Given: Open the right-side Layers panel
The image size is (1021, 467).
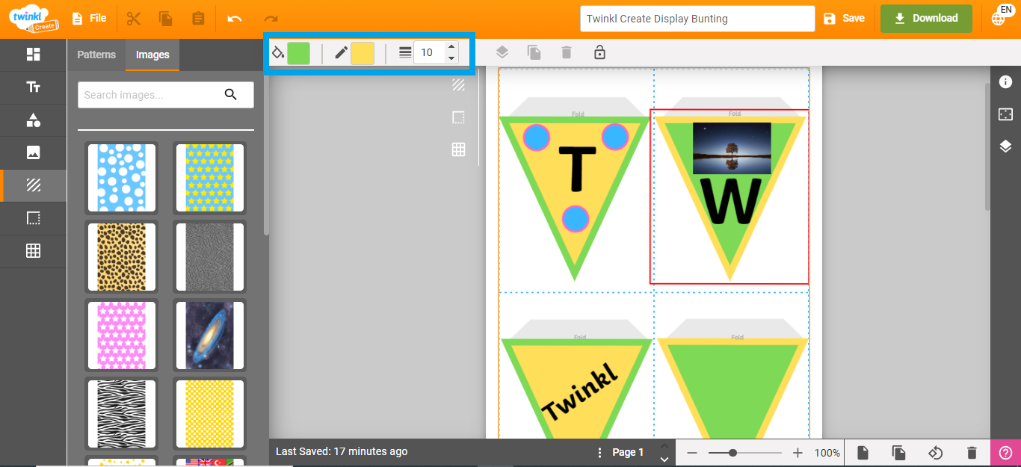Looking at the screenshot, I should pos(1005,146).
